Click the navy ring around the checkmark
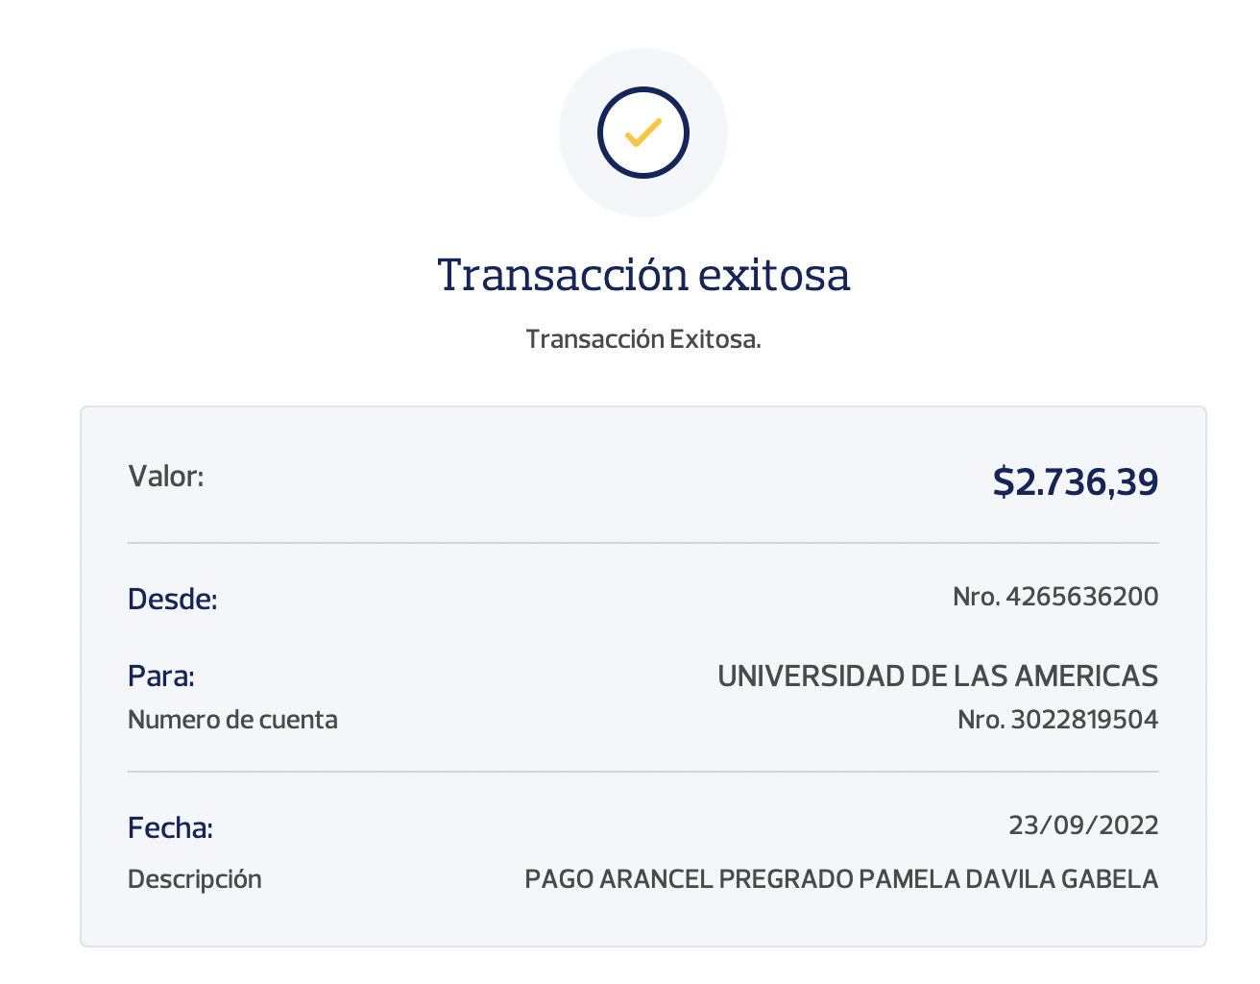 click(x=643, y=89)
